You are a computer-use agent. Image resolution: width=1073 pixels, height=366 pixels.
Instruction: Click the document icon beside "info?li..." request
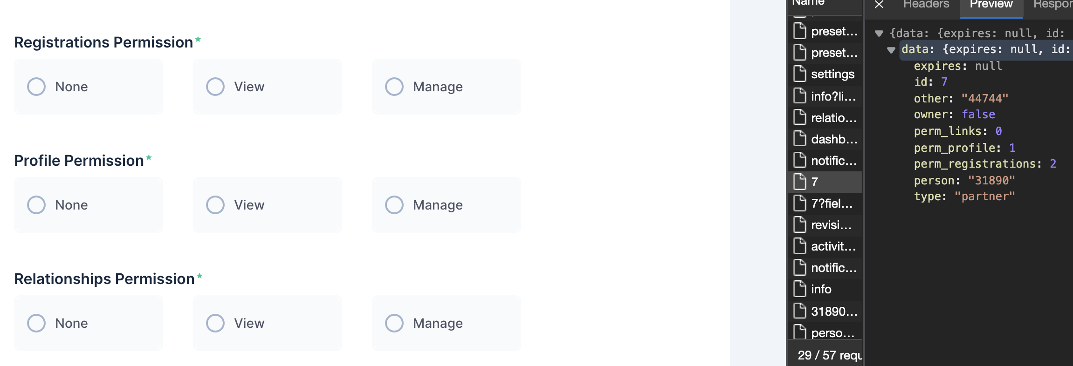800,97
